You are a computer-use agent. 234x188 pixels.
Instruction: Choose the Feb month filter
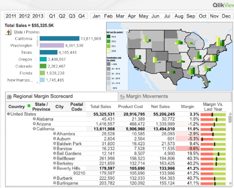click(108, 16)
